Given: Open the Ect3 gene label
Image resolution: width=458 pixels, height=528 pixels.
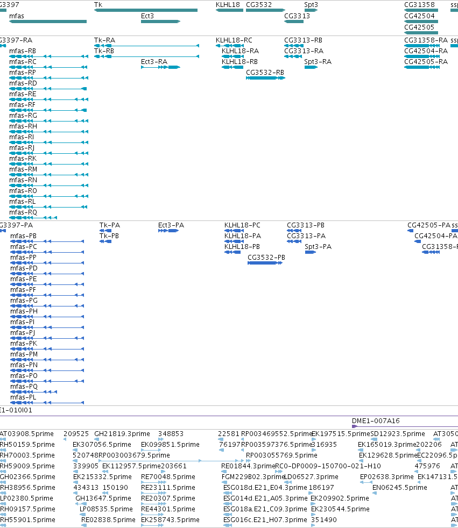Looking at the screenshot, I should (147, 16).
